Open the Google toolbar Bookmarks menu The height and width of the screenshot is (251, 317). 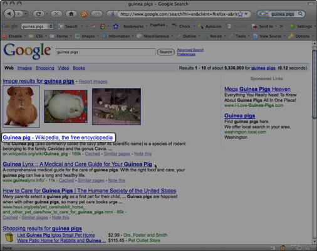coord(133,26)
